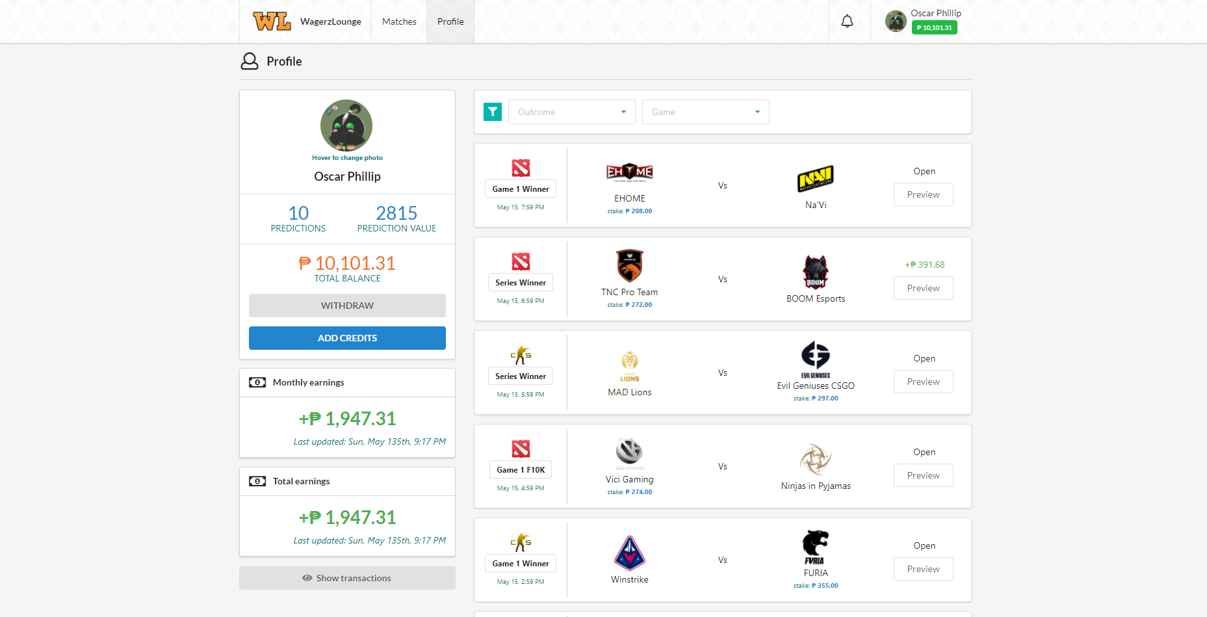Image resolution: width=1207 pixels, height=617 pixels.
Task: Click the BOOM Esports team logo
Action: point(815,272)
